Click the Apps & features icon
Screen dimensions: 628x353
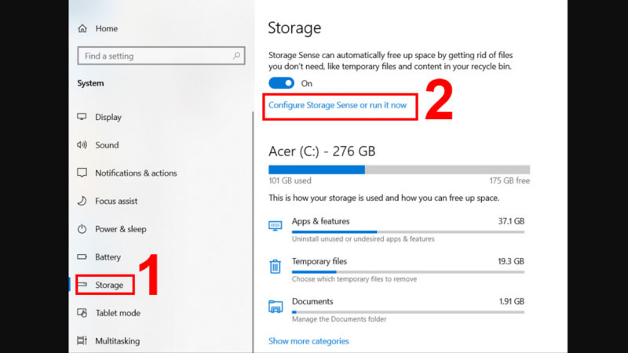coord(276,226)
